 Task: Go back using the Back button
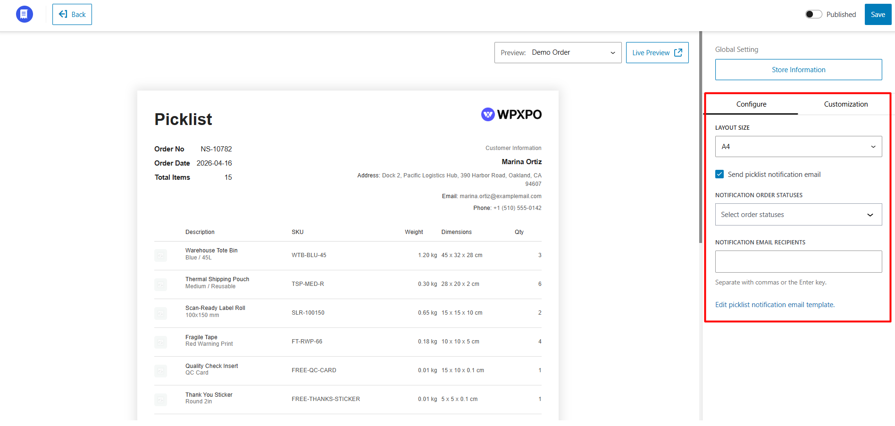click(x=72, y=14)
